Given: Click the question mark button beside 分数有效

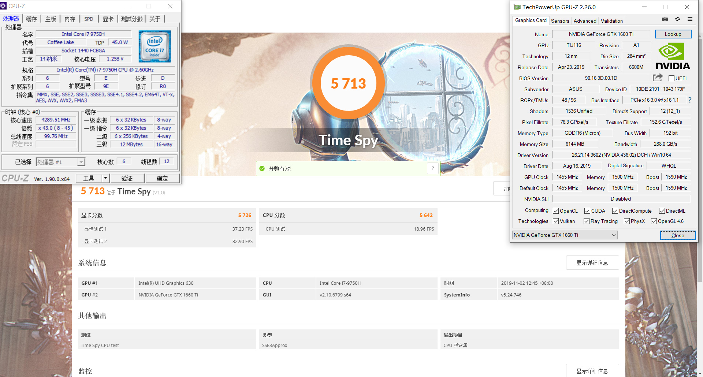Looking at the screenshot, I should (433, 168).
